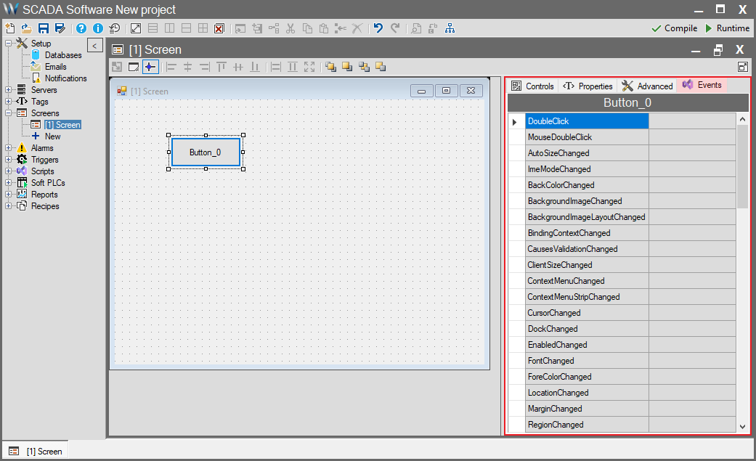Collapse the left project tree panel
Viewport: 756px width, 461px height.
tap(95, 46)
